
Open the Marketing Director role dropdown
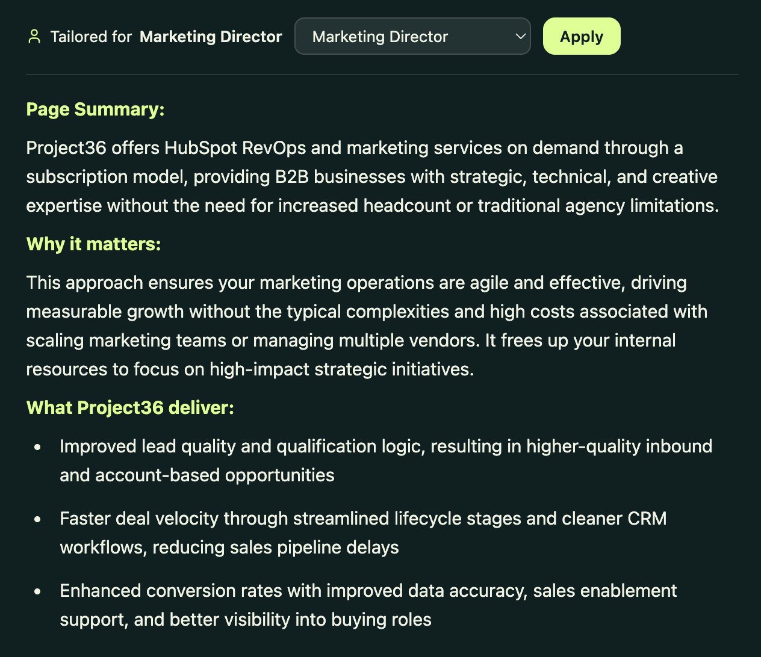click(412, 37)
